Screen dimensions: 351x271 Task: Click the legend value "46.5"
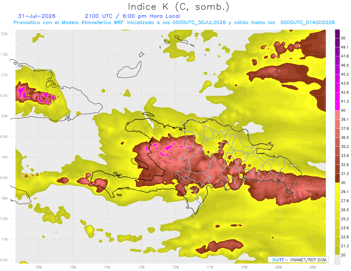pos(345,65)
